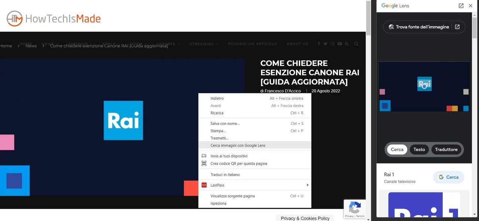Image resolution: width=479 pixels, height=221 pixels.
Task: Open the ABOUT US nav link
Action: point(298,44)
